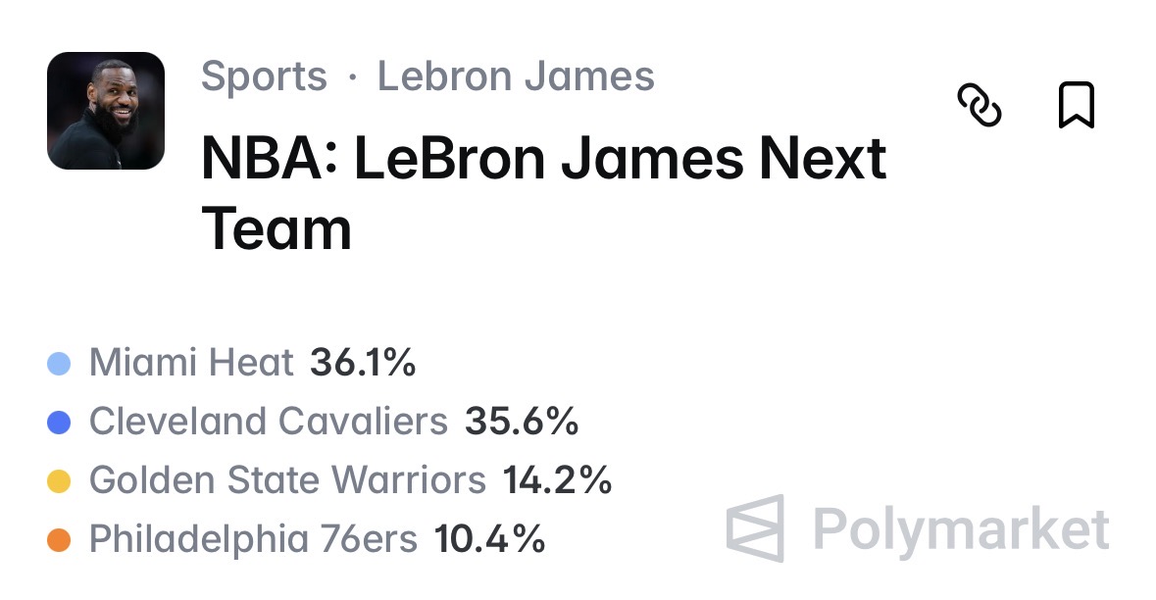Choose the Golden State Warriors outcome label
1156x600 pixels.
287,480
